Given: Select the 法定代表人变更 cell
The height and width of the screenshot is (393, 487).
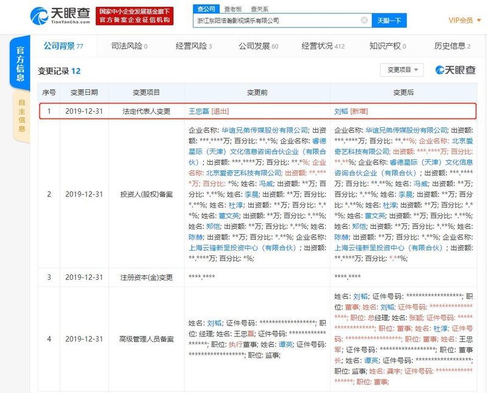Looking at the screenshot, I should (147, 111).
